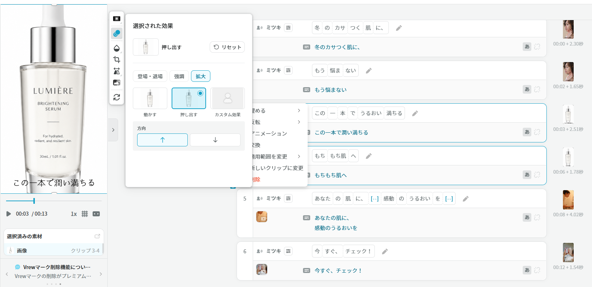Change the 1x playback speed
This screenshot has height=287, width=592.
pyautogui.click(x=74, y=214)
